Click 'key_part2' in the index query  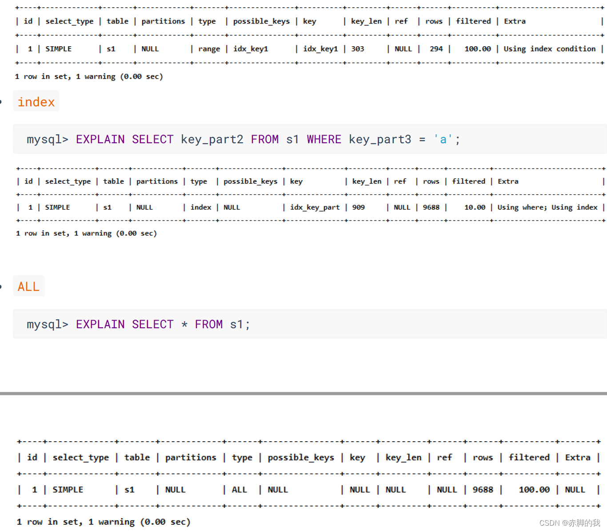click(212, 140)
